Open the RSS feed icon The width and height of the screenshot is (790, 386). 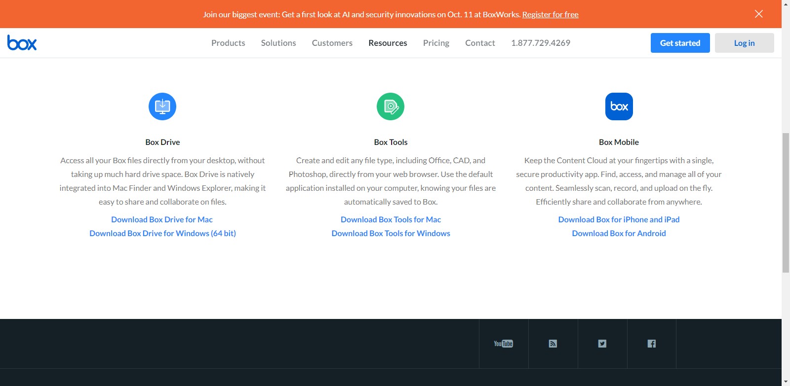point(553,344)
